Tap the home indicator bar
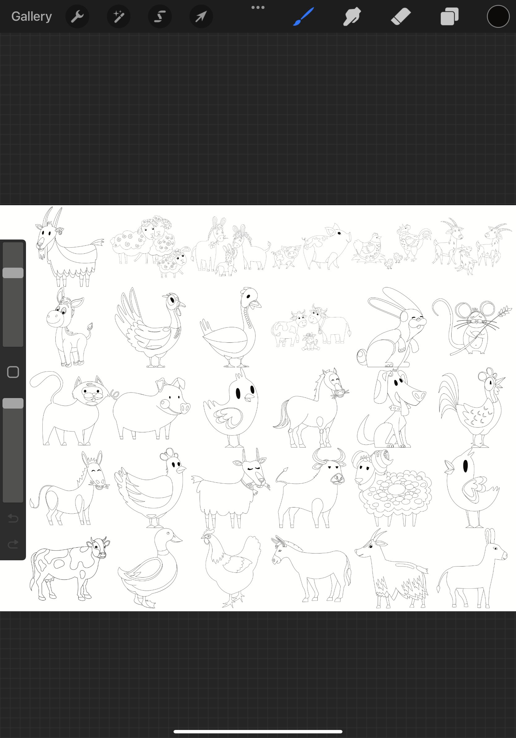The image size is (516, 738). pyautogui.click(x=258, y=731)
